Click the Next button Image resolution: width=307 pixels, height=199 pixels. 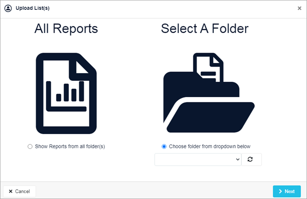point(287,191)
